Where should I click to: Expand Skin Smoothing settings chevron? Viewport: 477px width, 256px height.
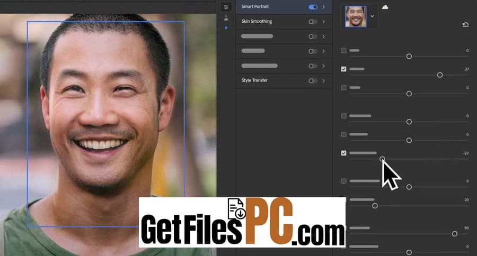(x=324, y=22)
